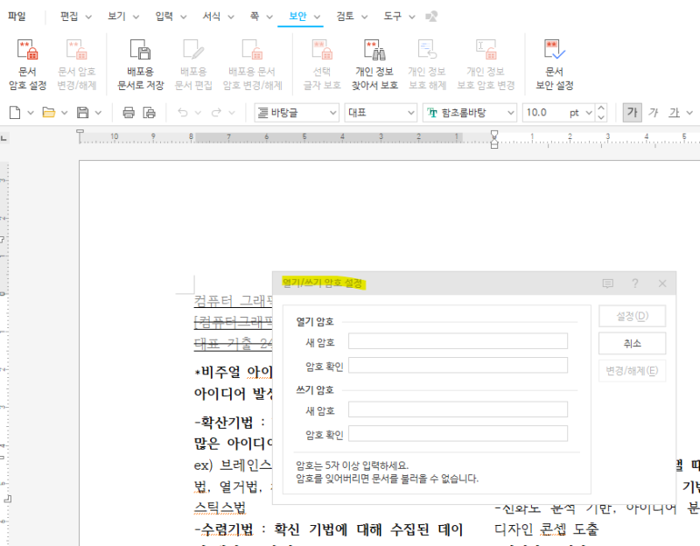
Task: Click 열기 암호 암호 확인 field
Action: click(x=458, y=365)
